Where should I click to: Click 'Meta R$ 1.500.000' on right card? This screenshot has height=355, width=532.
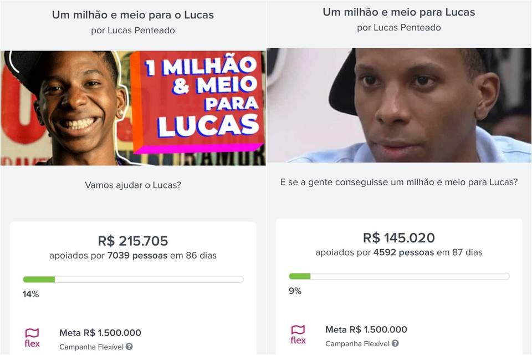click(x=366, y=329)
